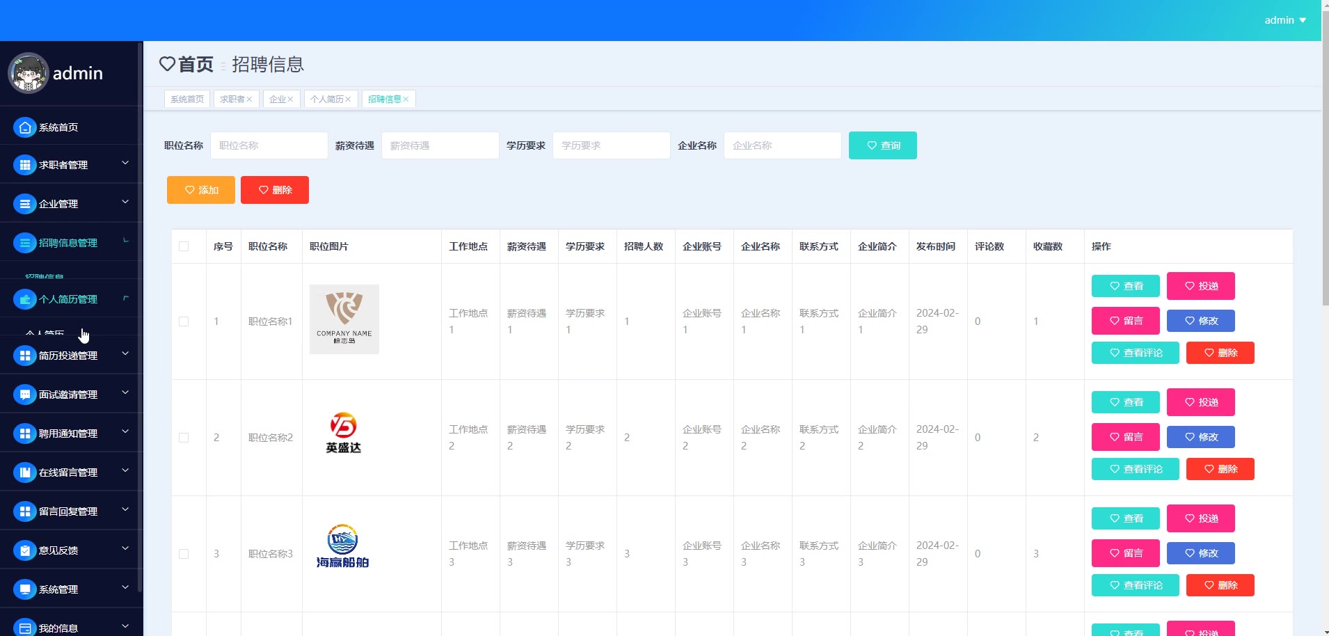Screen dimensions: 1329x636
Task: Expand the 聘用通知管理 menu chevron
Action: point(125,432)
